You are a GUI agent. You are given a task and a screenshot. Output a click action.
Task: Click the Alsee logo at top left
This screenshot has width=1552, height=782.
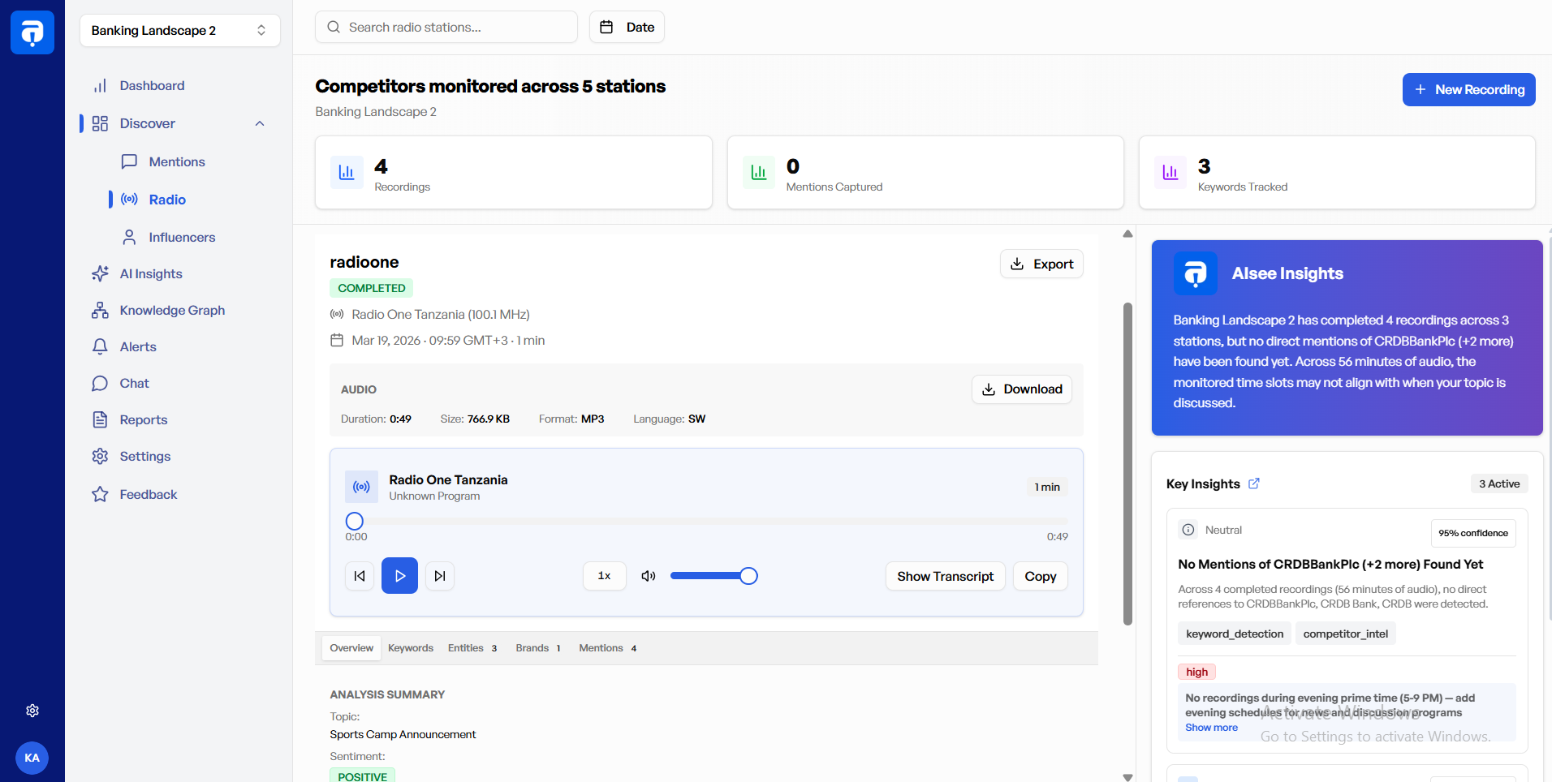click(32, 32)
